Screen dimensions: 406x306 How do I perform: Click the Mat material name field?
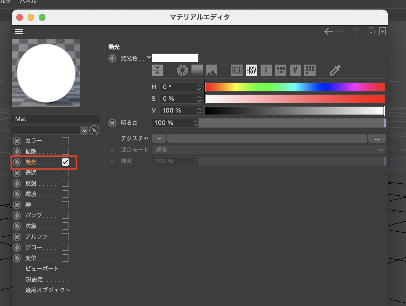(56, 119)
